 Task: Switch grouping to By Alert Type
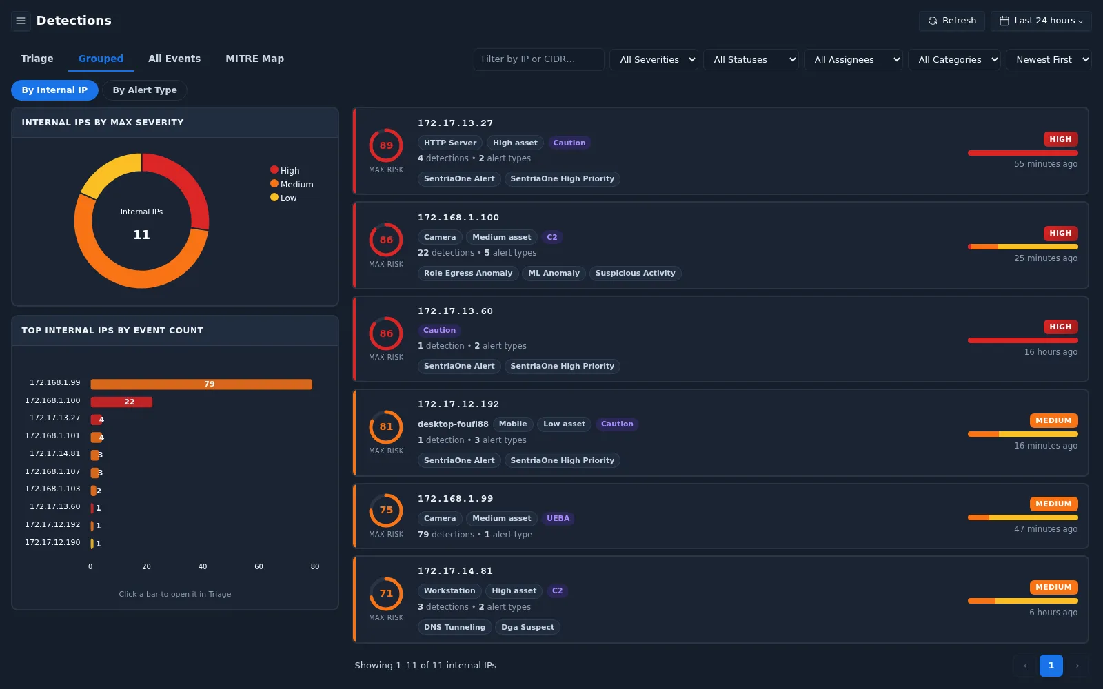145,90
